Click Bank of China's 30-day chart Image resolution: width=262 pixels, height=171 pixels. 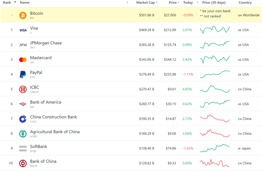pyautogui.click(x=215, y=163)
